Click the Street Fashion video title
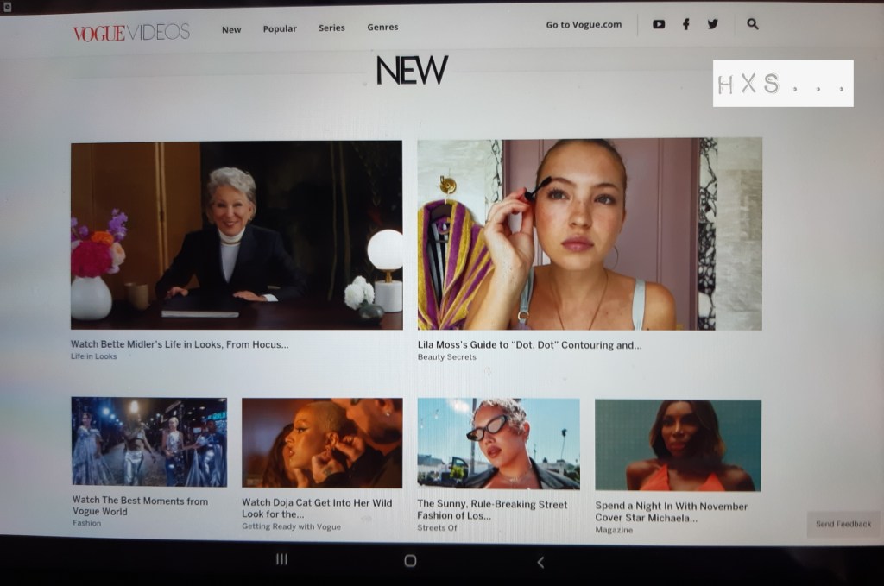Image resolution: width=884 pixels, height=586 pixels. click(492, 509)
